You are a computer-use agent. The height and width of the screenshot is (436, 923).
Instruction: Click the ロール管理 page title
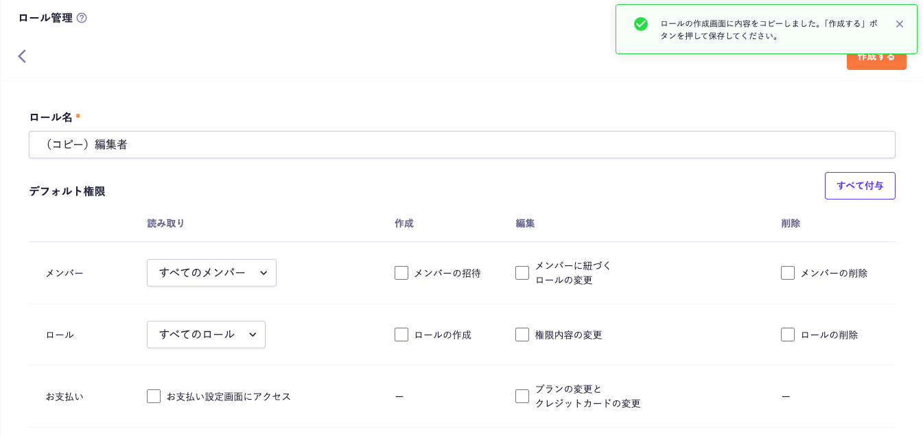[45, 18]
